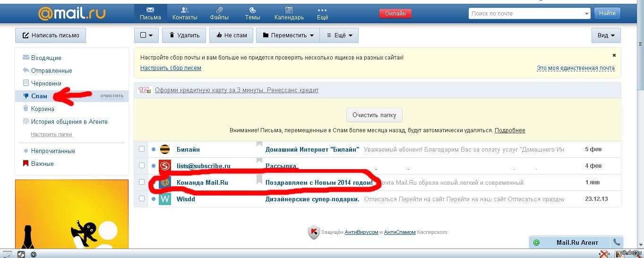Click the orange advertisement banner
Image resolution: width=644 pixels, height=258 pixels.
point(72,214)
